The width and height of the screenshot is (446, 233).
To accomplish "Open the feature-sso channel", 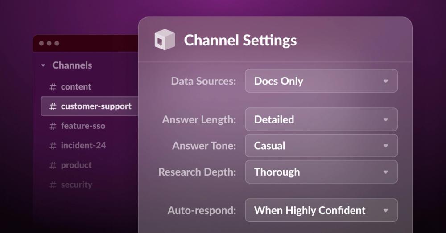I will [x=83, y=126].
